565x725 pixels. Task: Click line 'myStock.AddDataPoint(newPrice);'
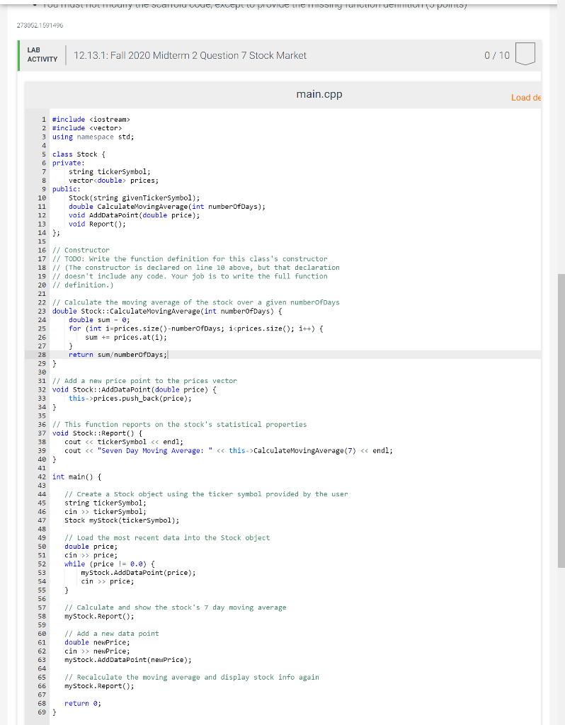[x=128, y=660]
